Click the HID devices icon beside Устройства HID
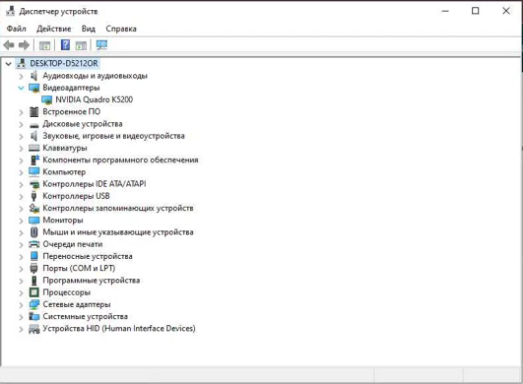The width and height of the screenshot is (523, 384). tap(34, 329)
